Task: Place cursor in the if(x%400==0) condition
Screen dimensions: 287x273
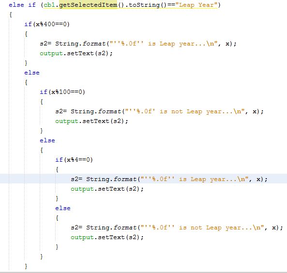Action: click(x=47, y=24)
